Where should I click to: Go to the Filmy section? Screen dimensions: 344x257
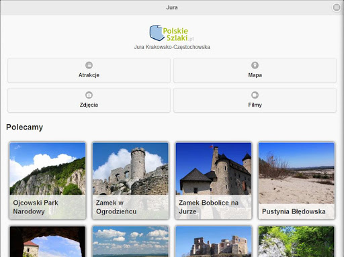(x=255, y=100)
